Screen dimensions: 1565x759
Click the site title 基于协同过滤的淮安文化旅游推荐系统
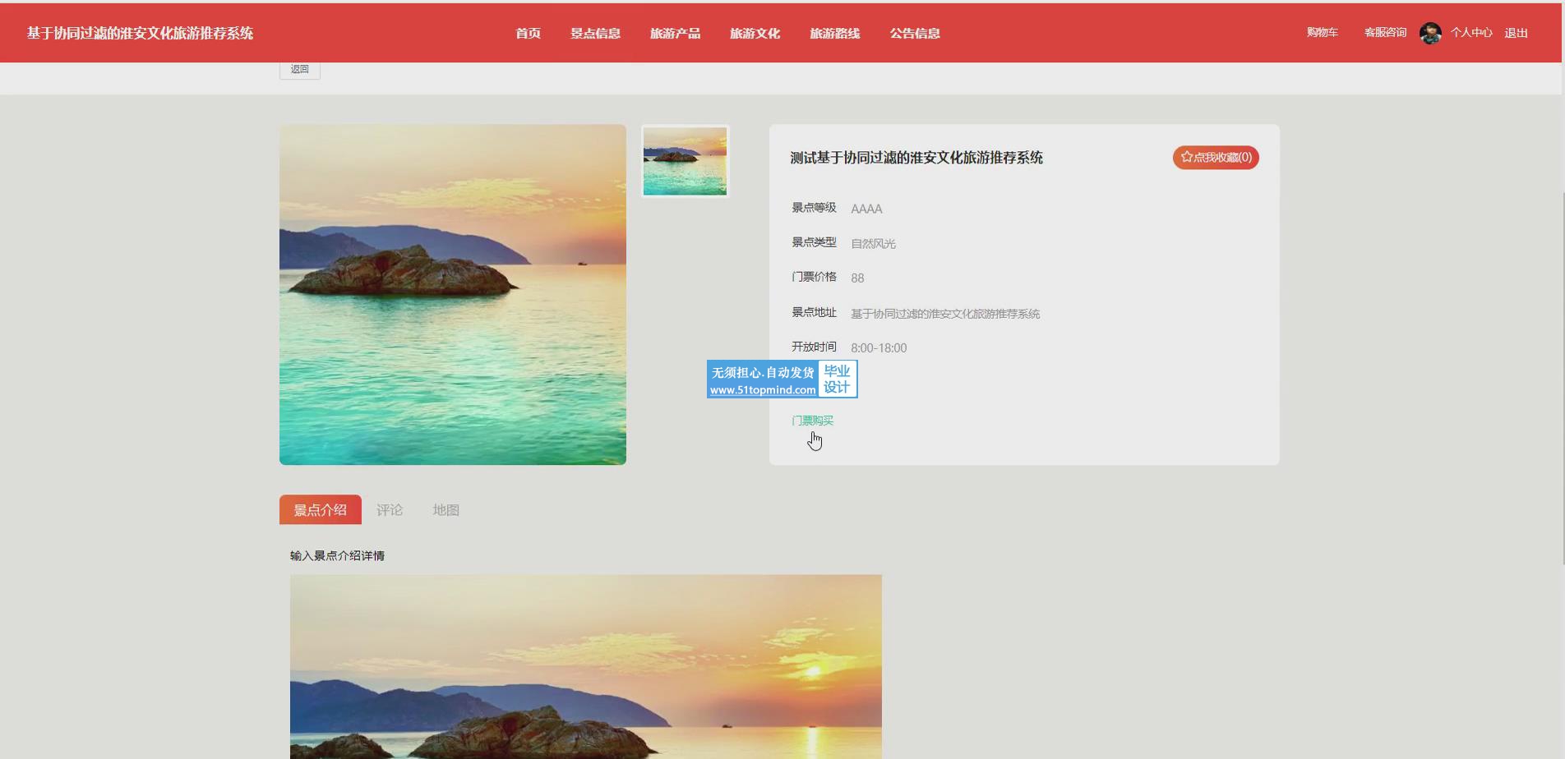point(140,33)
